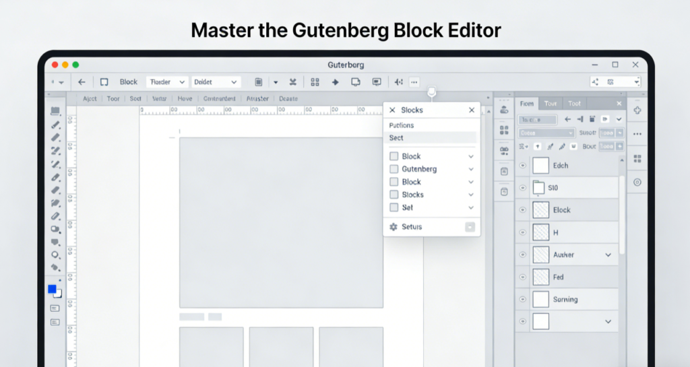Hide the Sorning layer using its eye icon
The width and height of the screenshot is (690, 367).
click(522, 300)
